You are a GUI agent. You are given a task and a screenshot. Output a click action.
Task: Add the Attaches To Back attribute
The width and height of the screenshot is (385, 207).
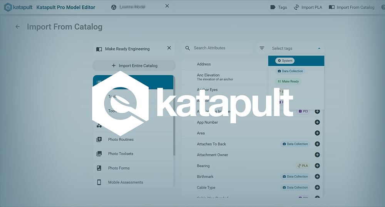click(x=317, y=144)
